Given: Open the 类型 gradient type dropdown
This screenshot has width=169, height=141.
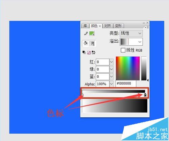Looking at the screenshot, I should tap(131, 33).
